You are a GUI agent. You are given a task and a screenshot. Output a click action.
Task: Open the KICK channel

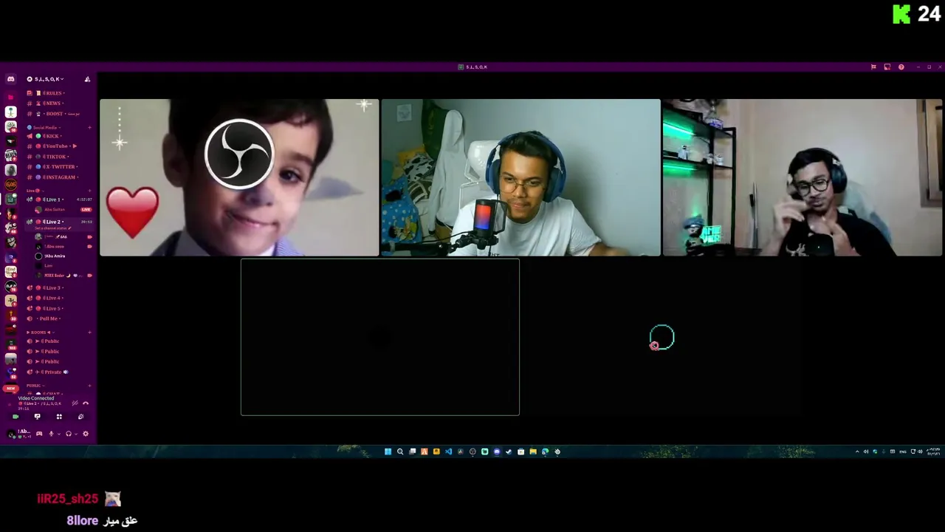[x=58, y=136]
